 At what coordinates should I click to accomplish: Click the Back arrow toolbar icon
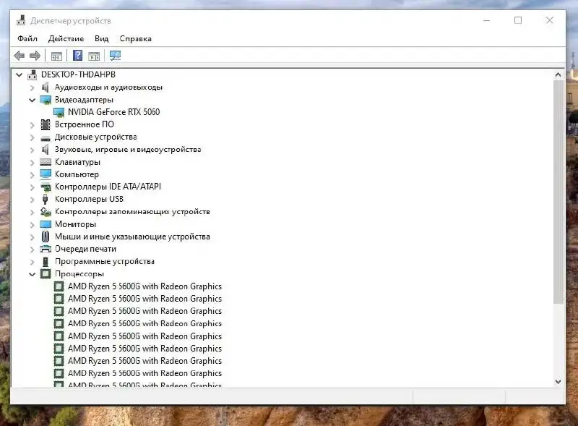pyautogui.click(x=20, y=56)
